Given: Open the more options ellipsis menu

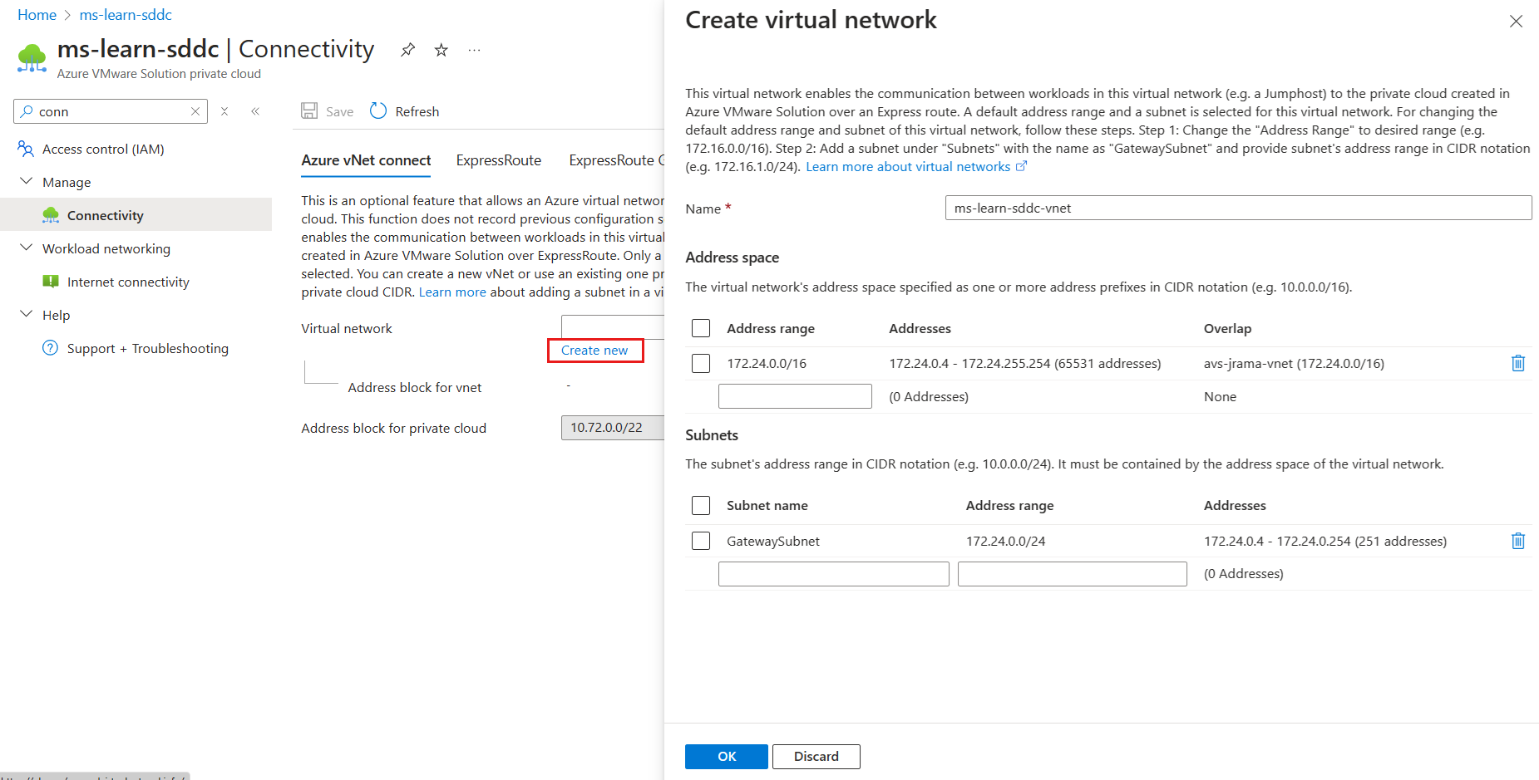Looking at the screenshot, I should (x=474, y=50).
